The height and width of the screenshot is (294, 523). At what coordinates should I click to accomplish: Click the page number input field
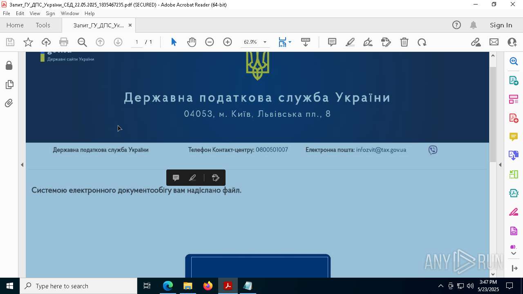(x=136, y=42)
